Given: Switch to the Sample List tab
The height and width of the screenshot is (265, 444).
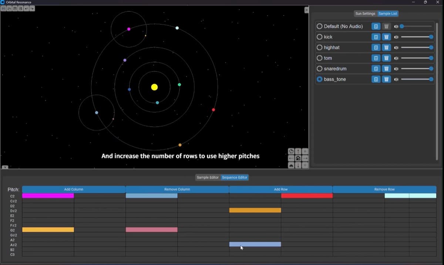Looking at the screenshot, I should coord(388,14).
